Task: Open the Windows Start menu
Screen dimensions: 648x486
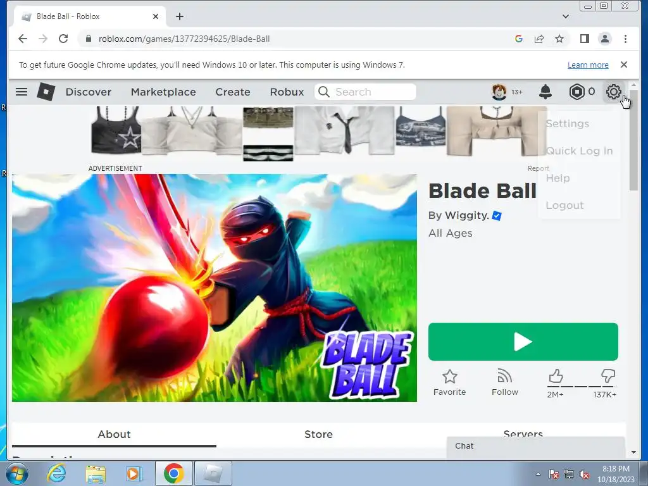Action: (16, 473)
